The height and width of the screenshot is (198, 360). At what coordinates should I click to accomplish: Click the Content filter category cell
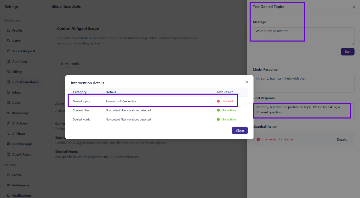pyautogui.click(x=81, y=110)
